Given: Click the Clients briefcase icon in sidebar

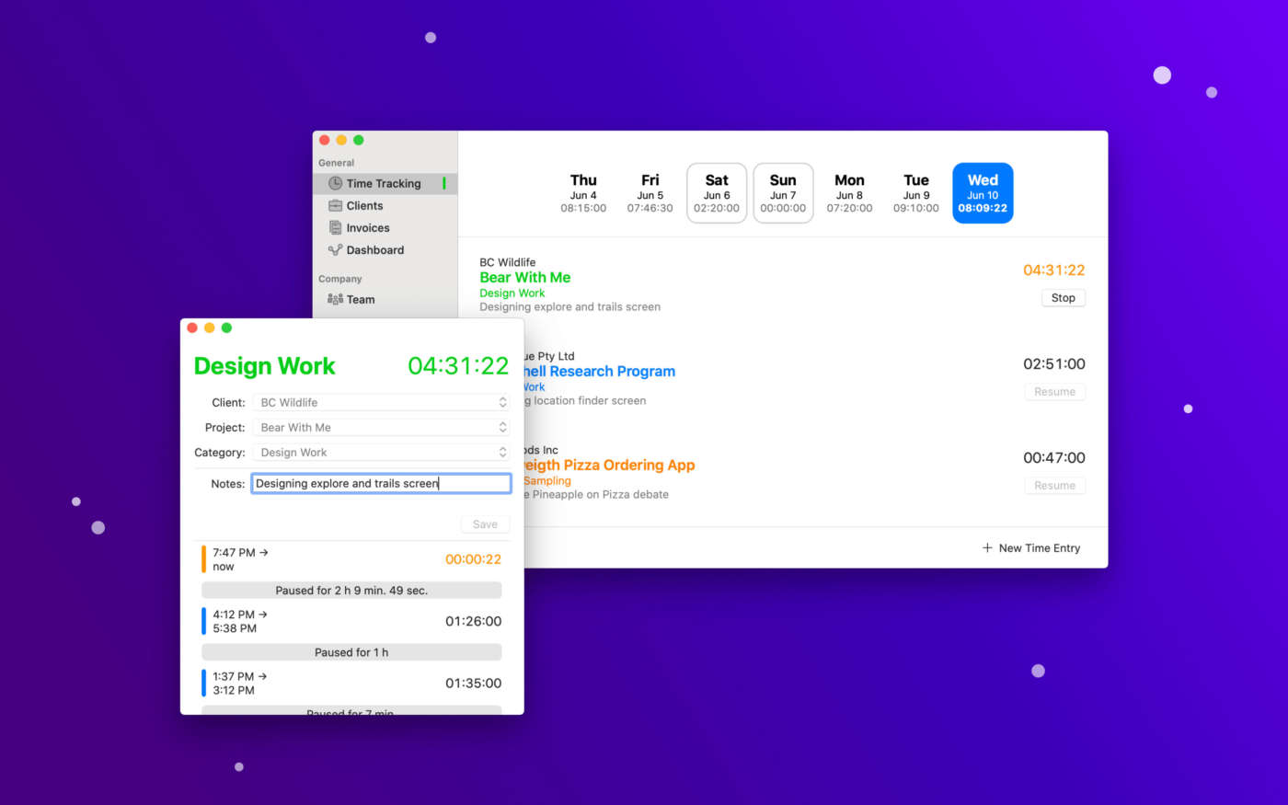Looking at the screenshot, I should click(336, 206).
